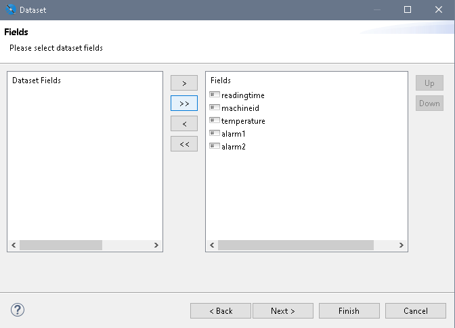Image resolution: width=455 pixels, height=328 pixels.
Task: Click Finish to complete the dataset
Action: (349, 311)
